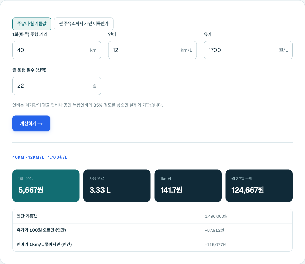This screenshot has height=264, width=305.
Task: Click the 1회(하루) 주행 거리 field label
Action: click(30, 34)
